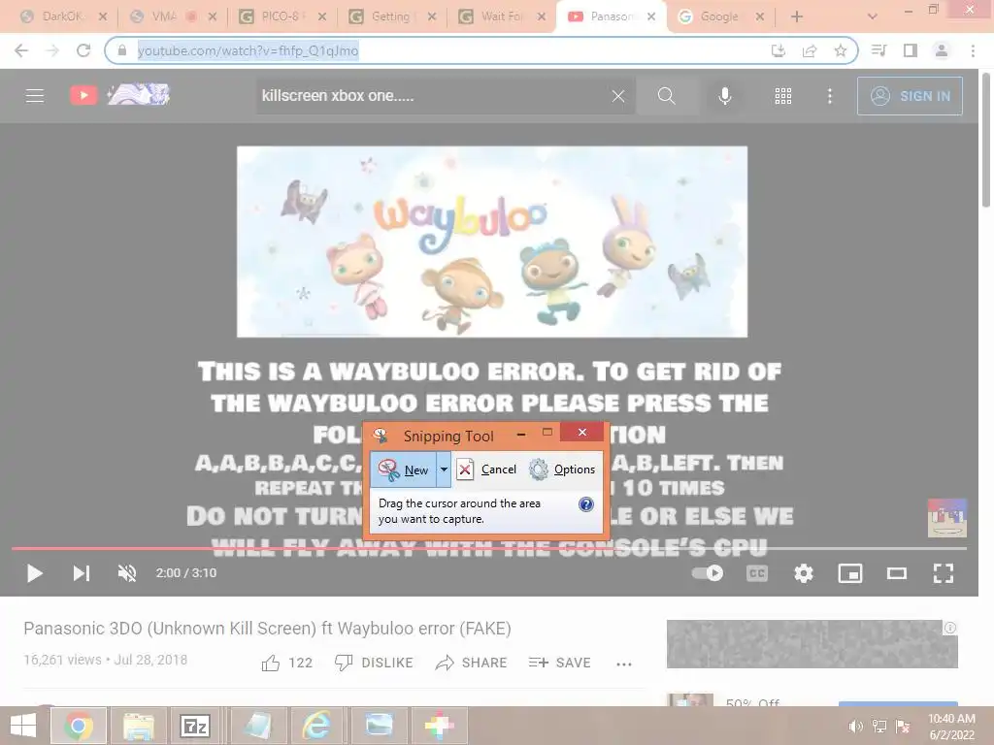Image resolution: width=994 pixels, height=745 pixels.
Task: Share this page icon
Action: click(810, 50)
